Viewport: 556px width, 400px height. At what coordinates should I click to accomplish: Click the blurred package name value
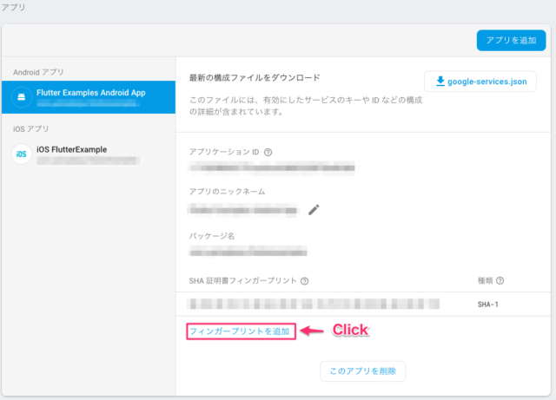pos(248,252)
